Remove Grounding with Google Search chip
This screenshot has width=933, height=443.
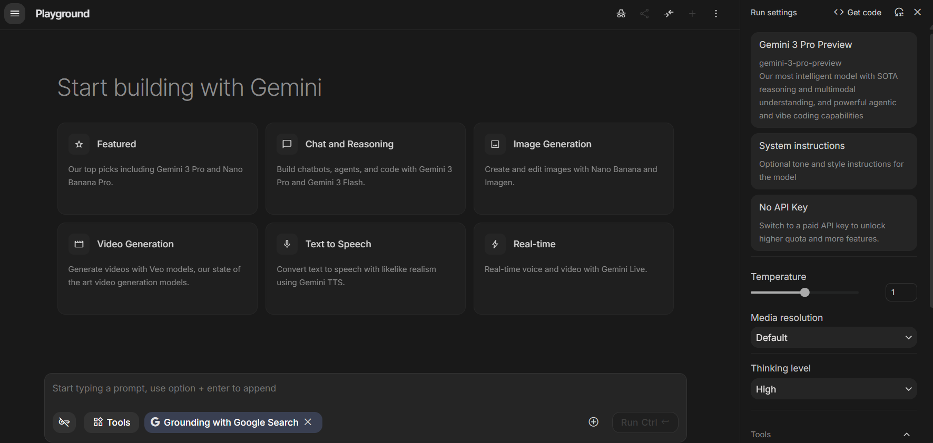click(x=308, y=422)
